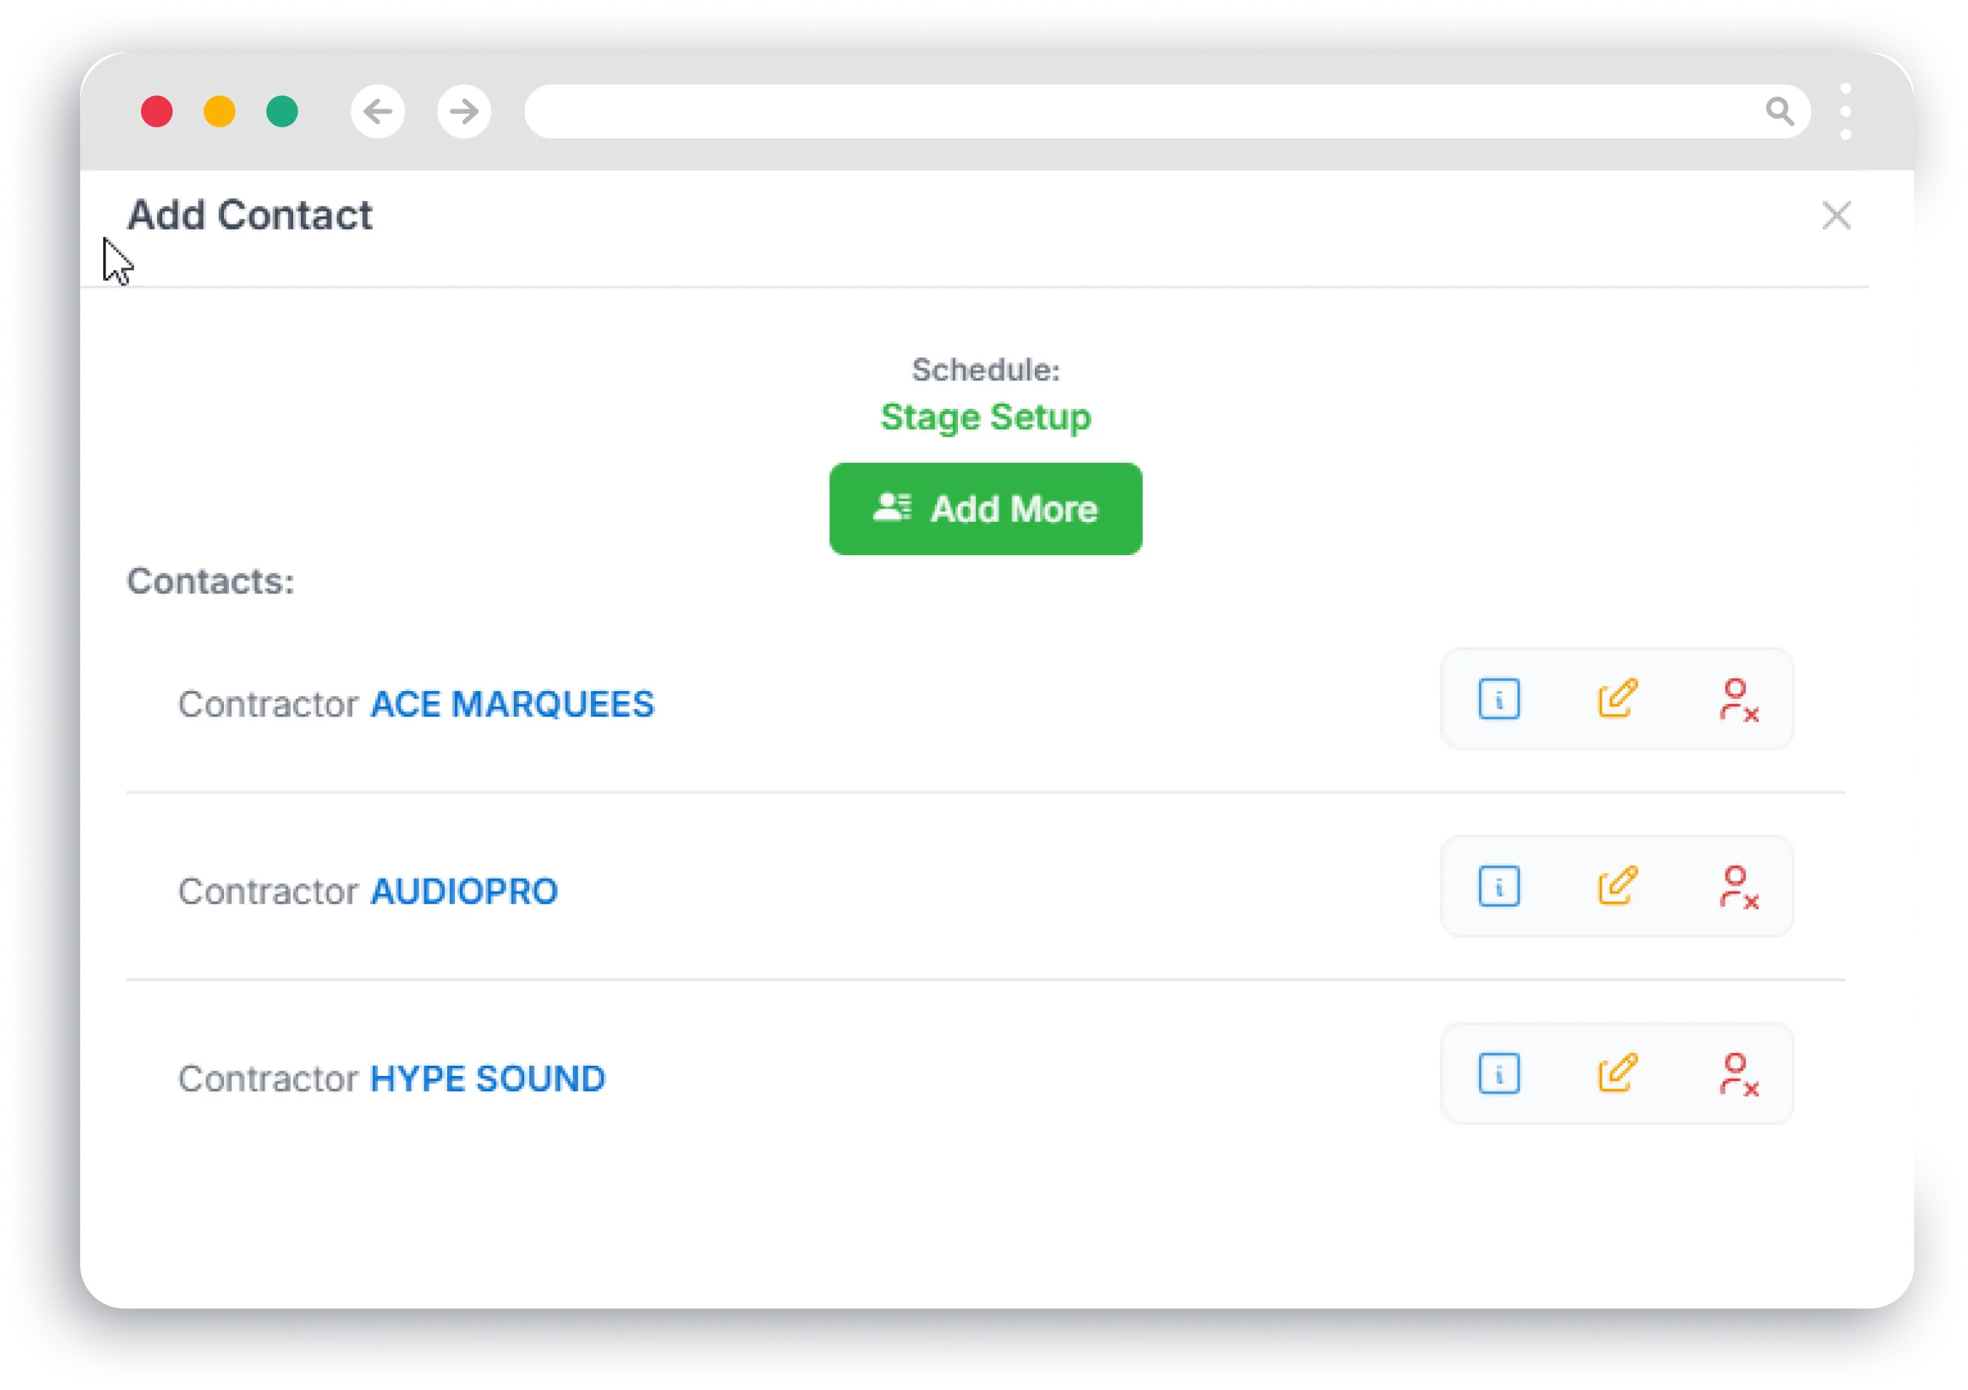Image resolution: width=1968 pixels, height=1390 pixels.
Task: Open info icon for AUDIOPRO
Action: pos(1499,886)
